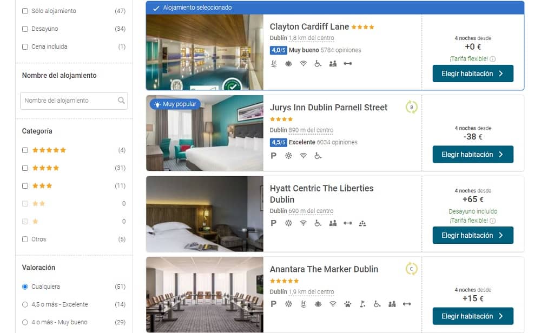Image resolution: width=541 pixels, height=333 pixels.
Task: Click the wheelchair icon for Jurys Inn Dublin
Action: click(x=318, y=156)
